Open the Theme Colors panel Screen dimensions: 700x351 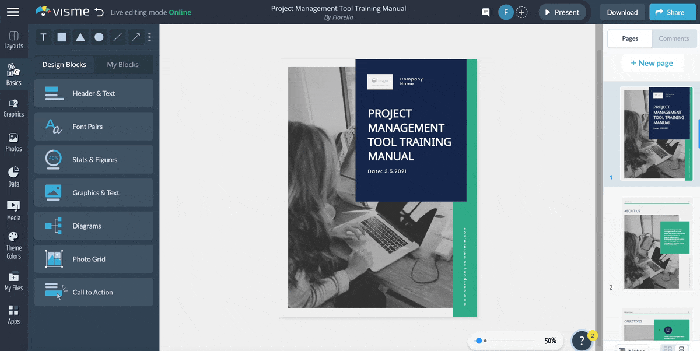click(x=13, y=245)
